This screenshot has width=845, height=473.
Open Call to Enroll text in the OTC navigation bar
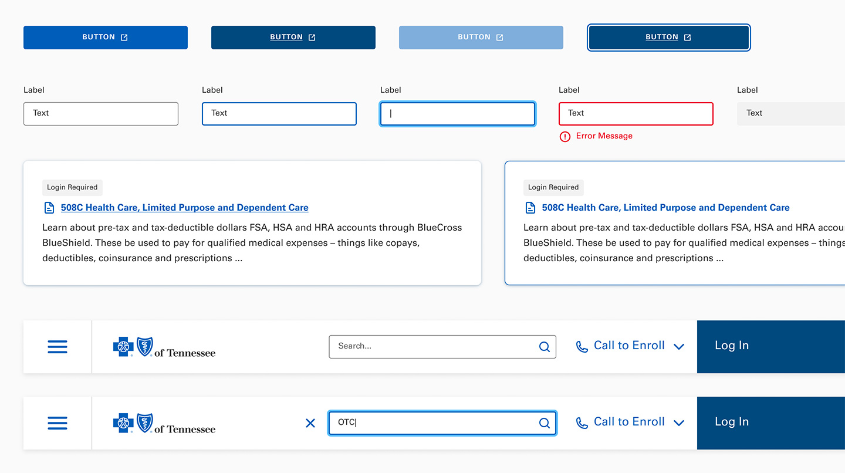pyautogui.click(x=629, y=422)
